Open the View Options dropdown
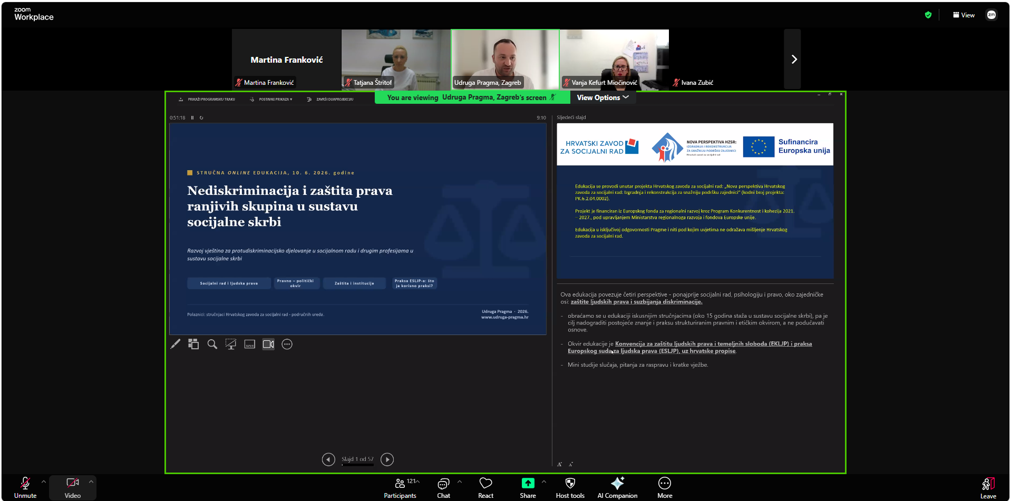The height and width of the screenshot is (501, 1011). 602,97
